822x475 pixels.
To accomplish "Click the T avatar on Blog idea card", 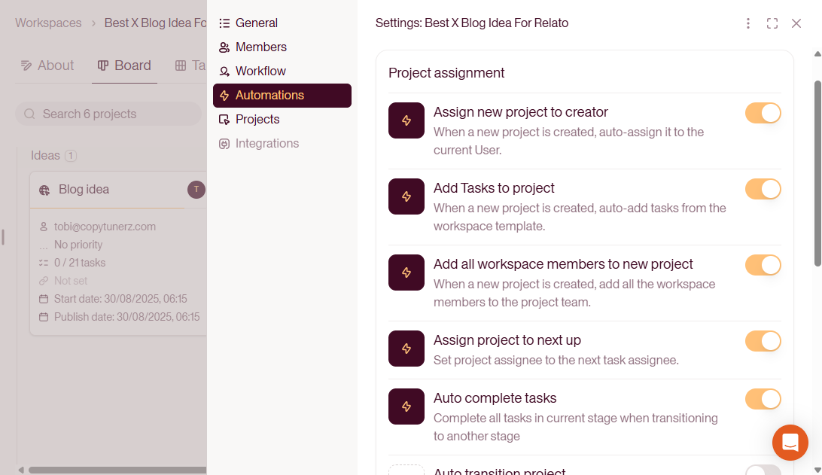I will click(196, 189).
